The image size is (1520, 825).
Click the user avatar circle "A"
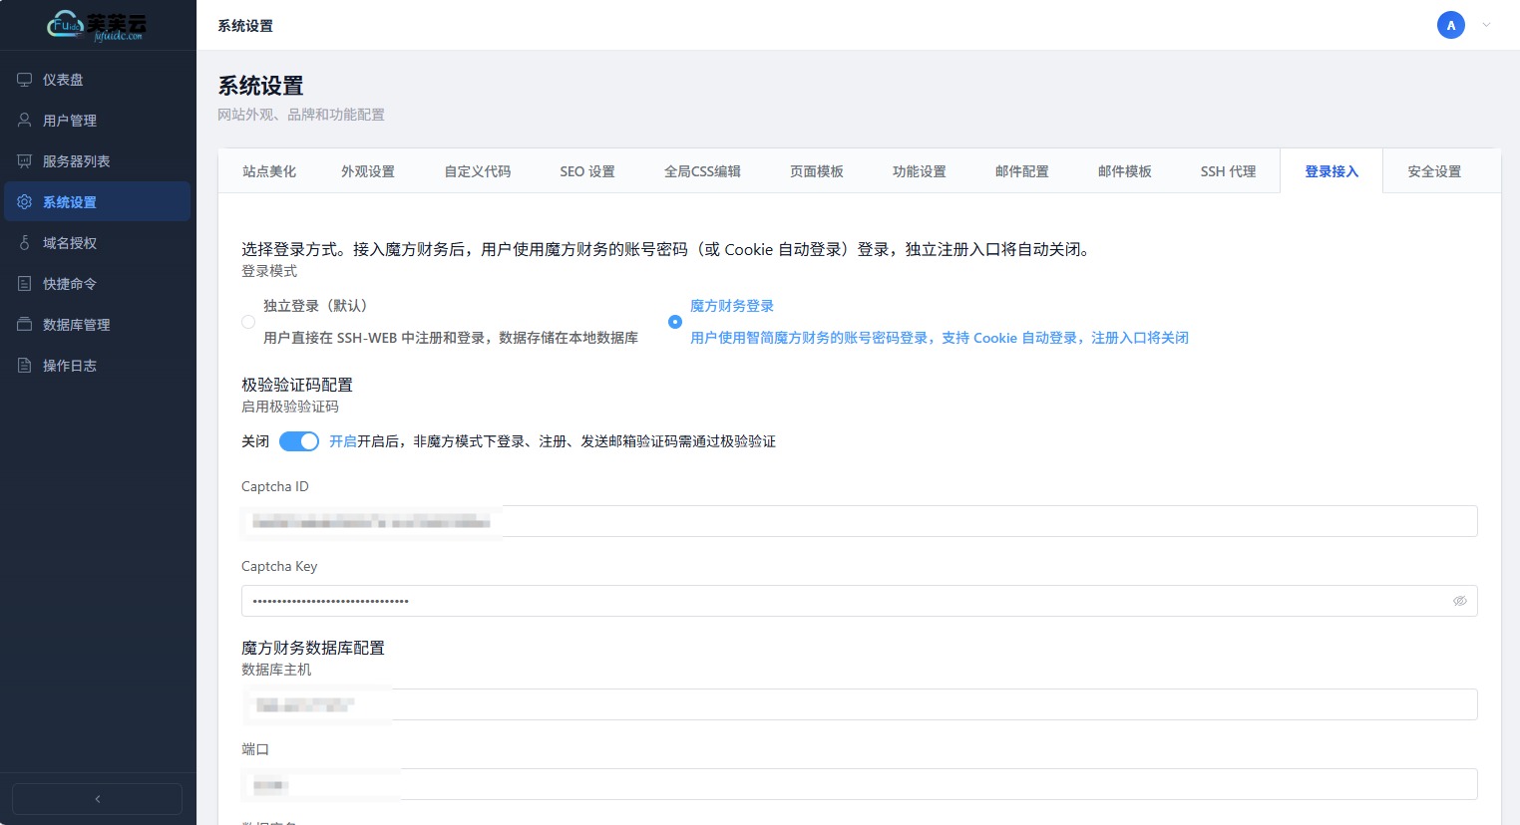[x=1451, y=25]
